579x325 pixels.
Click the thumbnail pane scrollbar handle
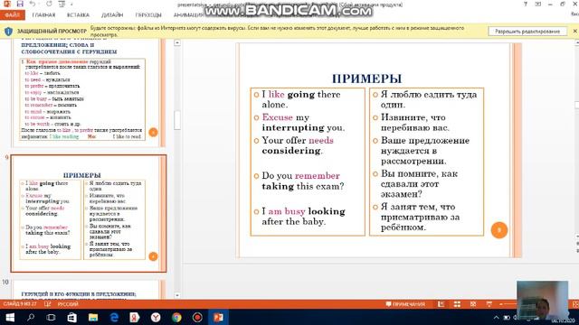point(177,120)
